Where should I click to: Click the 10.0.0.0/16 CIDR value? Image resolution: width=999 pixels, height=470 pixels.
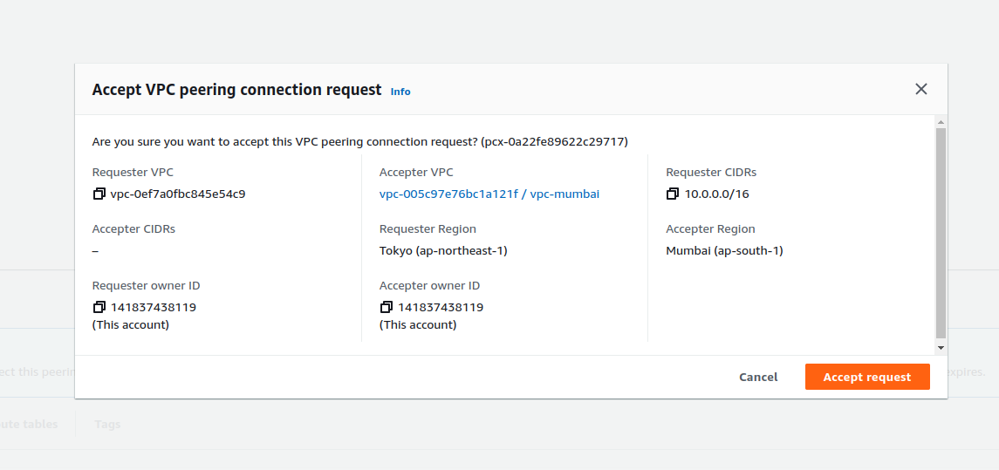tap(716, 194)
